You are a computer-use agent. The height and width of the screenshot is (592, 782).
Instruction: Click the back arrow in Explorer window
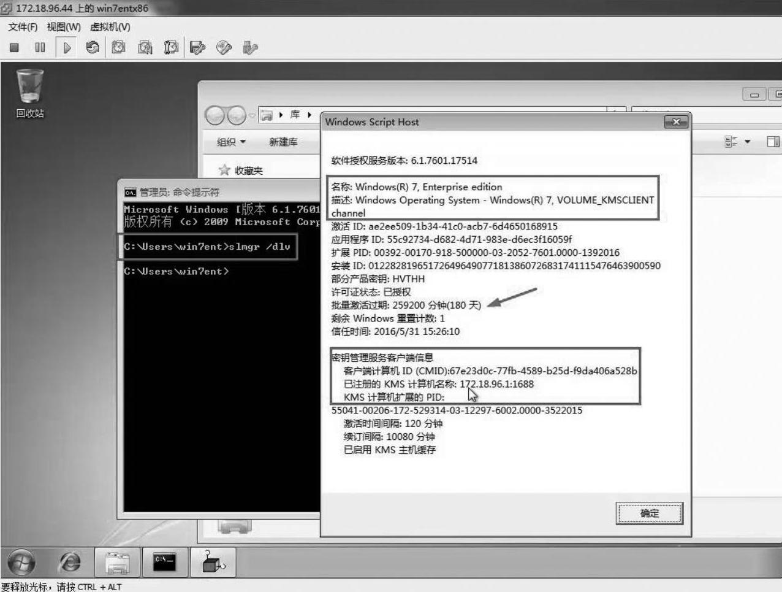click(215, 115)
